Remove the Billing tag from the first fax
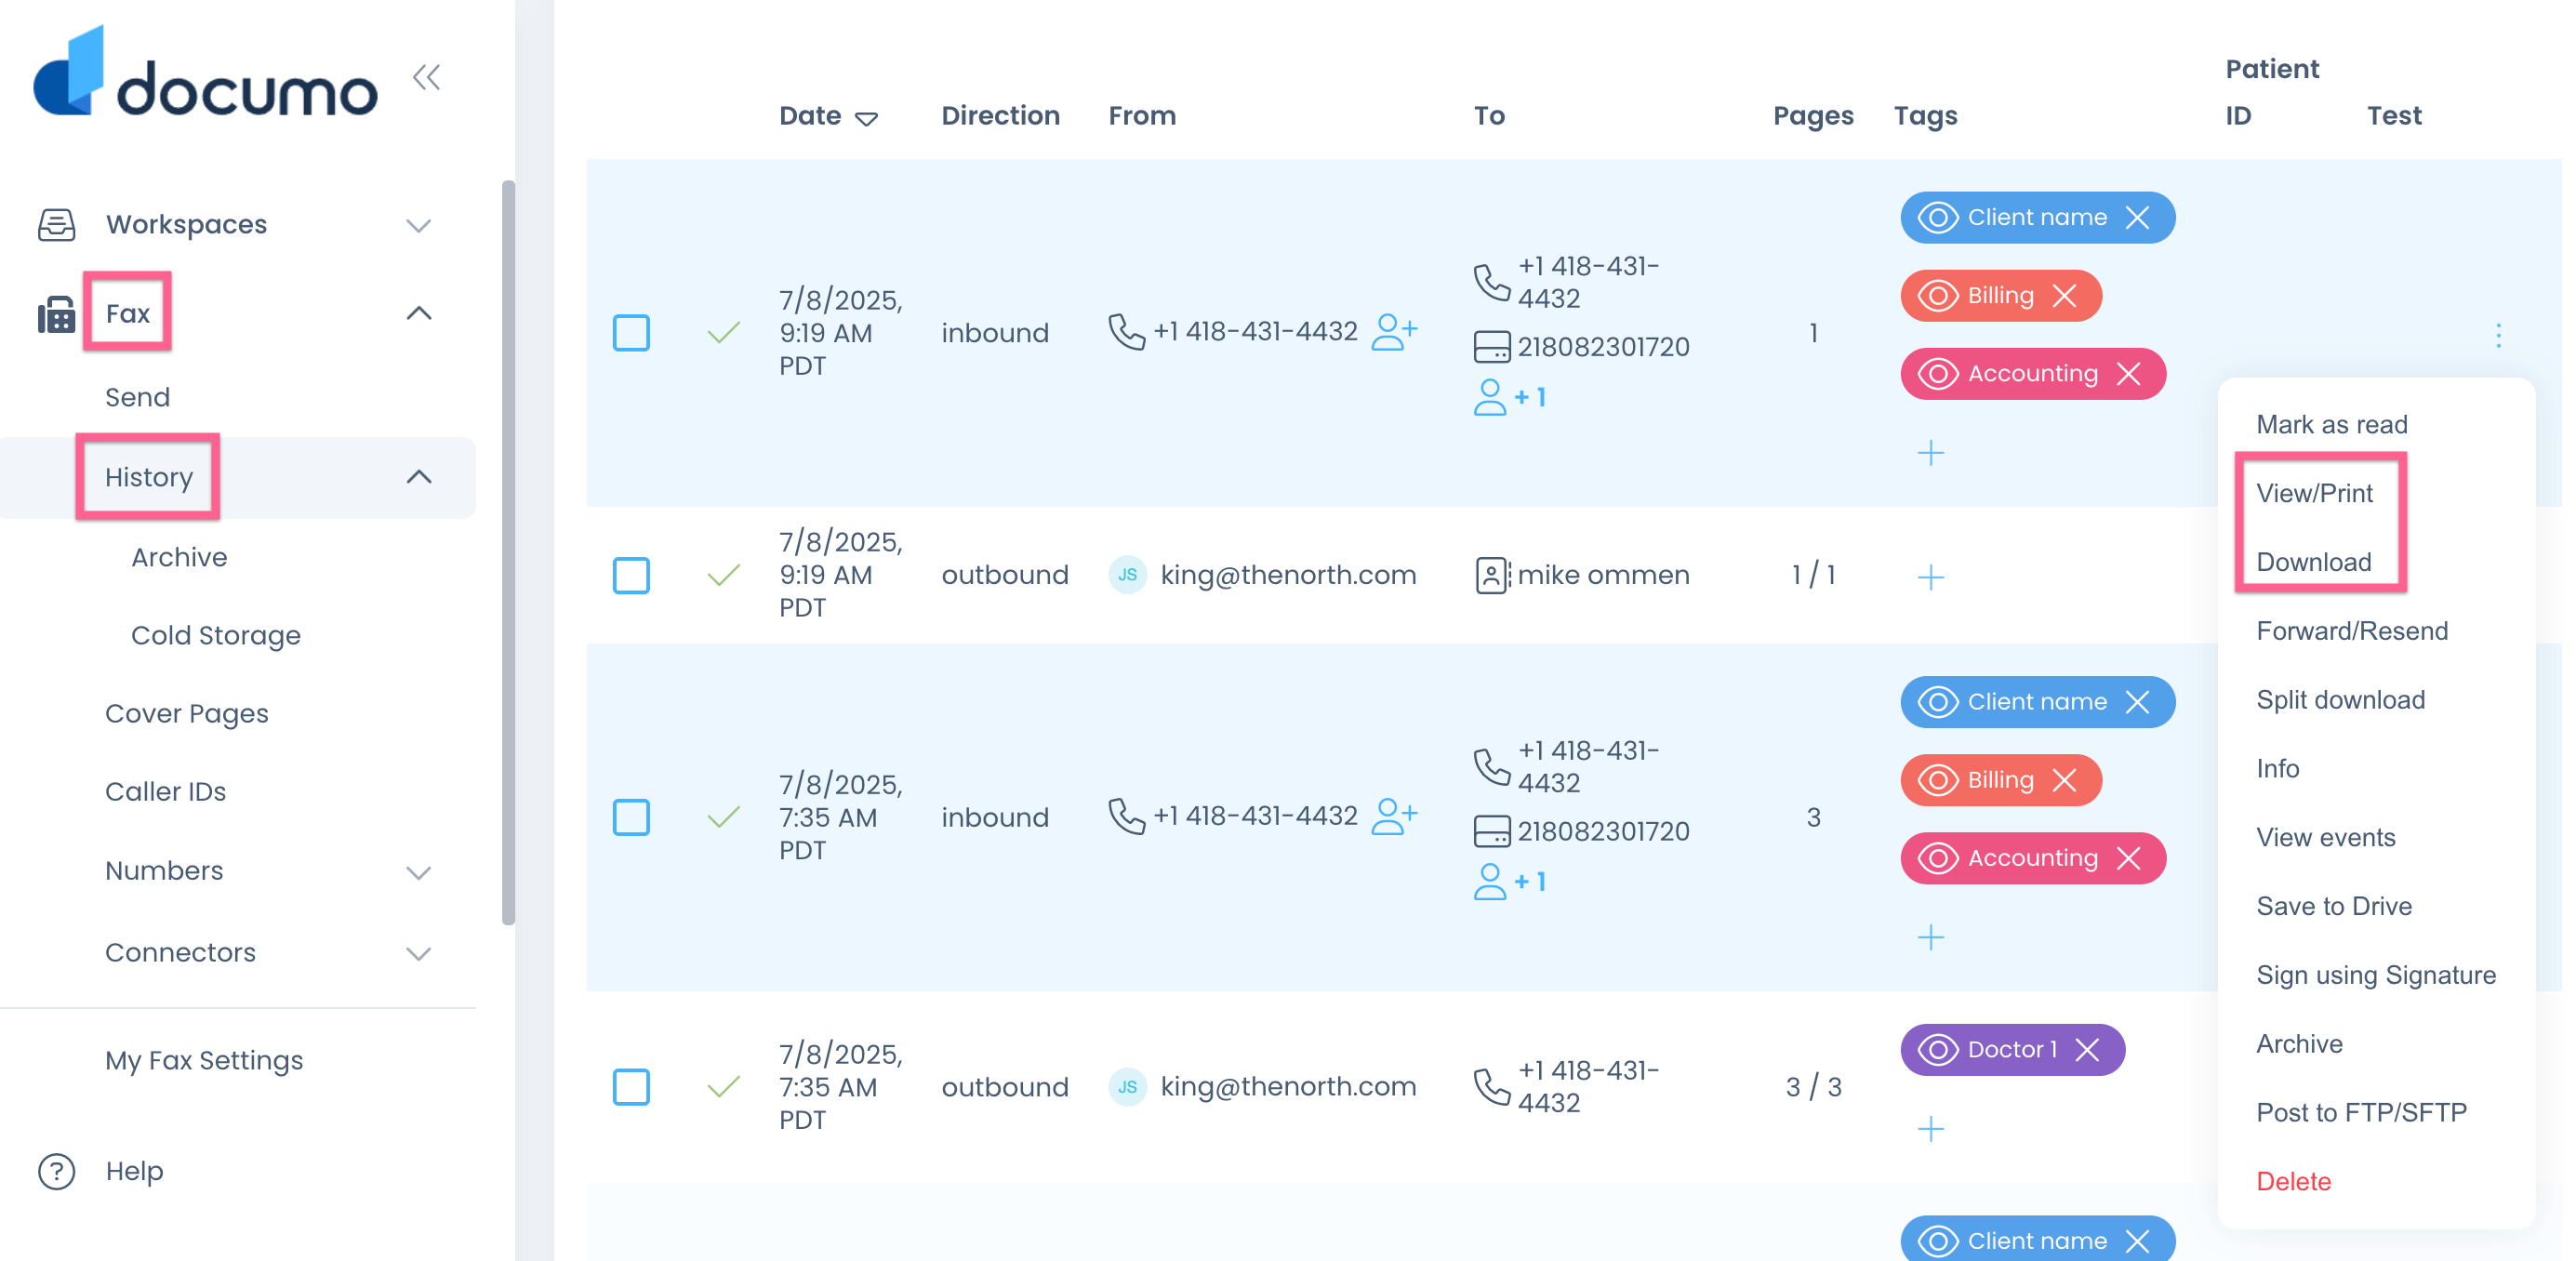Viewport: 2576px width, 1261px height. point(2065,296)
